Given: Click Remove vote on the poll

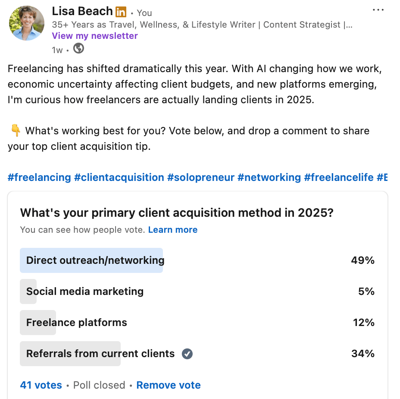Looking at the screenshot, I should coord(169,385).
